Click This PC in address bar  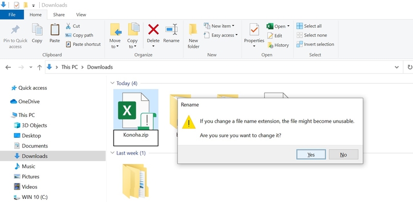point(70,67)
